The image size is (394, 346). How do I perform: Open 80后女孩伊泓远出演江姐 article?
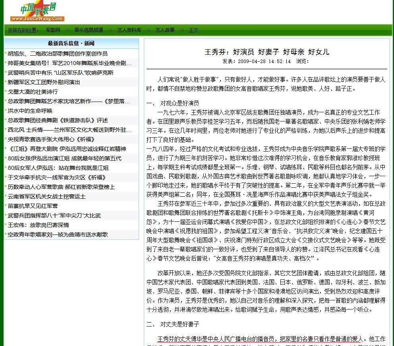click(x=65, y=158)
